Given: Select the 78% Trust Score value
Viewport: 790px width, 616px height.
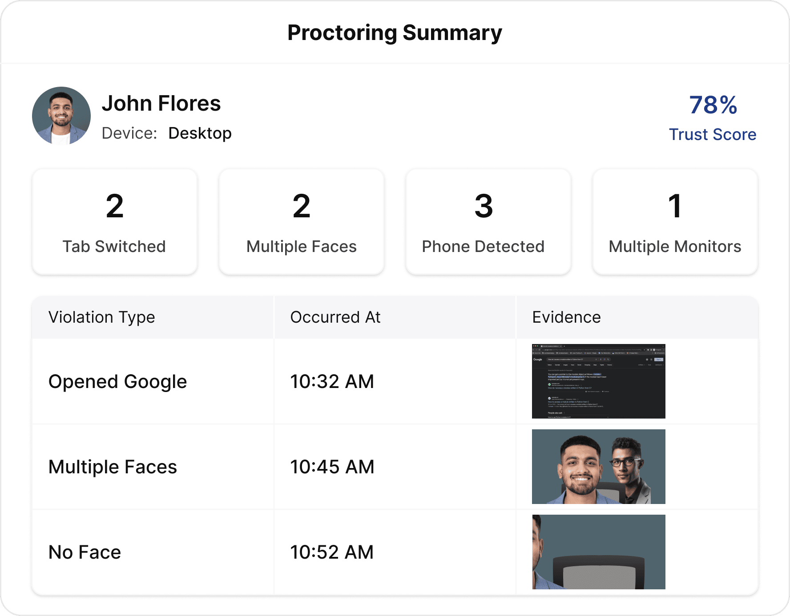Looking at the screenshot, I should pyautogui.click(x=712, y=106).
